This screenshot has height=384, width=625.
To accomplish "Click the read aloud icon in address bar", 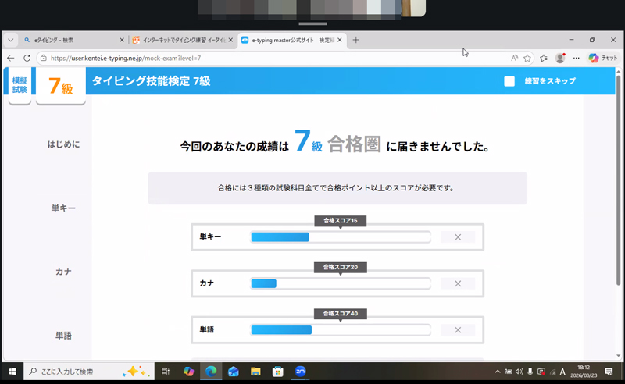I will [x=514, y=58].
